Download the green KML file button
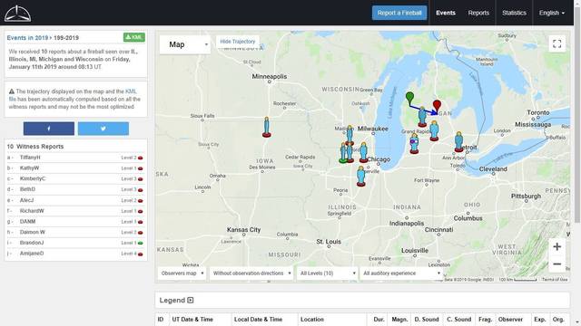 coord(134,37)
